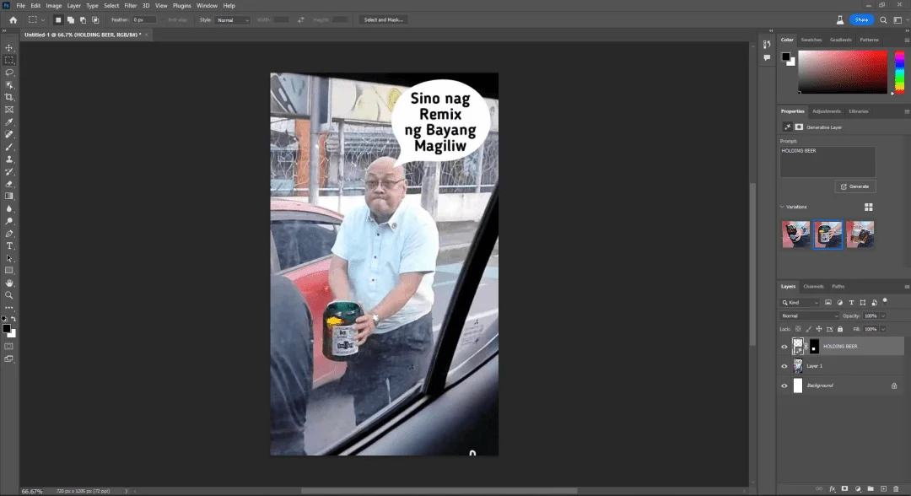
Task: Toggle lock position icon
Action: (819, 329)
